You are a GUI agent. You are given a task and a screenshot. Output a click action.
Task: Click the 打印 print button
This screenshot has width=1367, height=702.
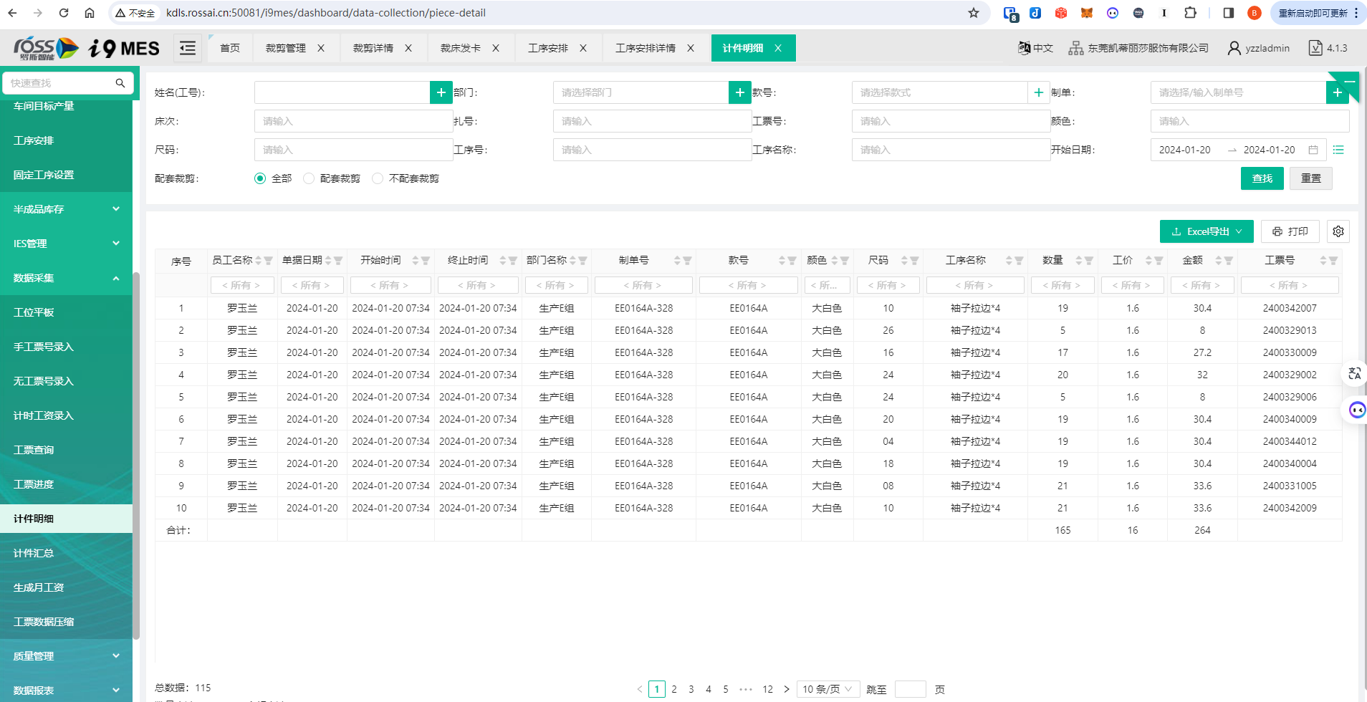pyautogui.click(x=1290, y=231)
